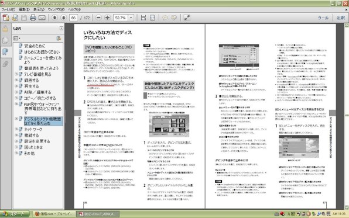Select the 安全のために bookmark
349x218 pixels.
(35, 46)
